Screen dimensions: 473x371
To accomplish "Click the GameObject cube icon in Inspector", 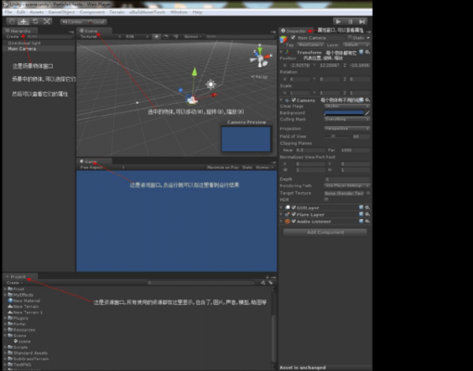I will point(284,40).
